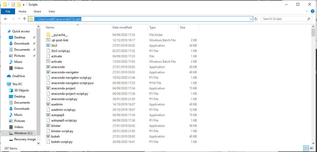This screenshot has height=152, width=317.
Task: Click the address bar path text
Action: [58, 19]
